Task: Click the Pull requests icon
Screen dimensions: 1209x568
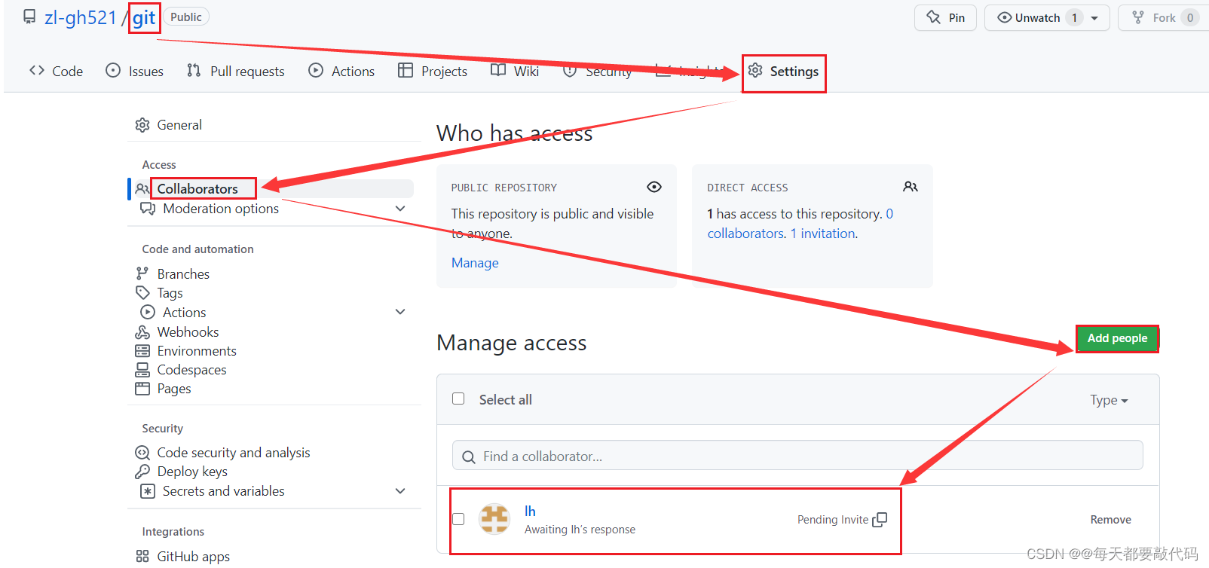Action: click(x=194, y=70)
